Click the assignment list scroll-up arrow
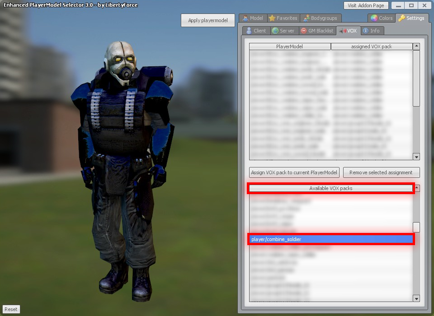Viewport: 434px width, 316px height. point(416,46)
